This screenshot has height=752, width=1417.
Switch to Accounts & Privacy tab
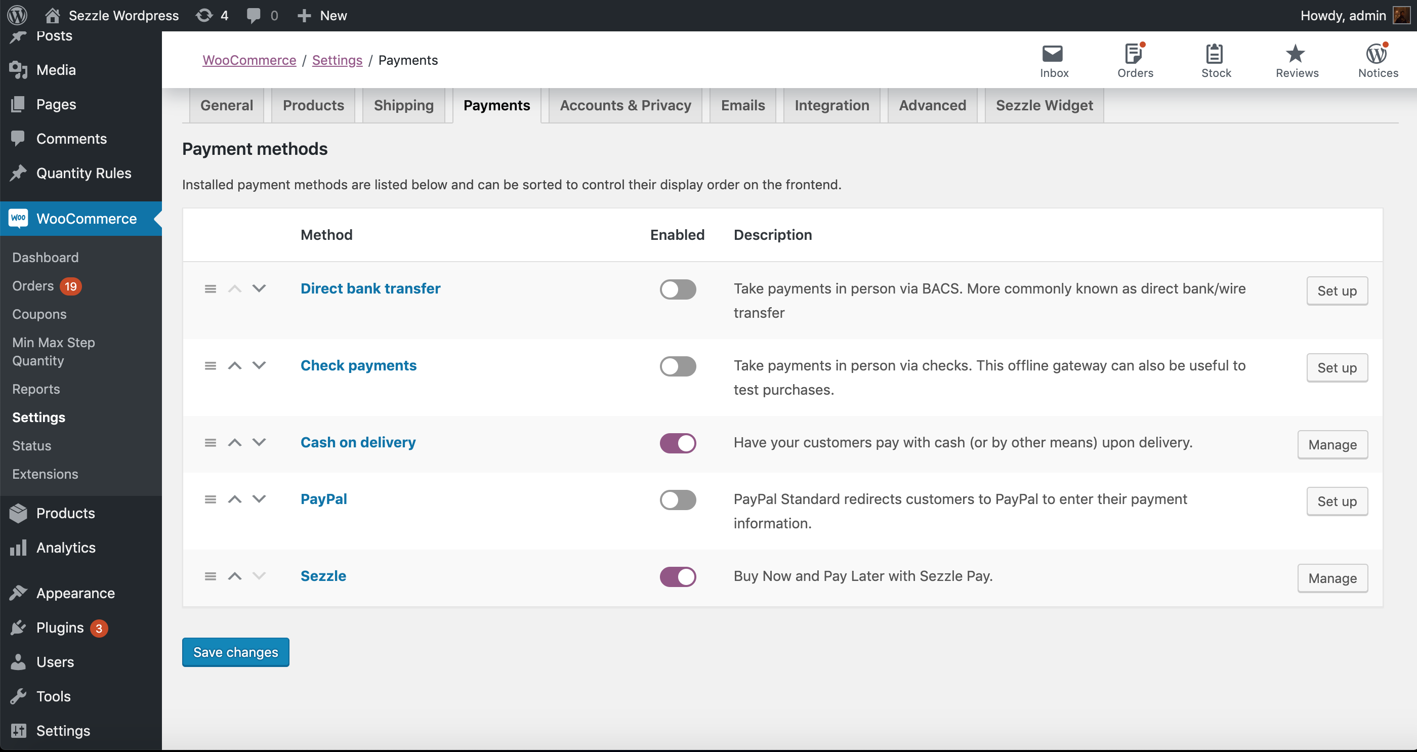tap(626, 106)
